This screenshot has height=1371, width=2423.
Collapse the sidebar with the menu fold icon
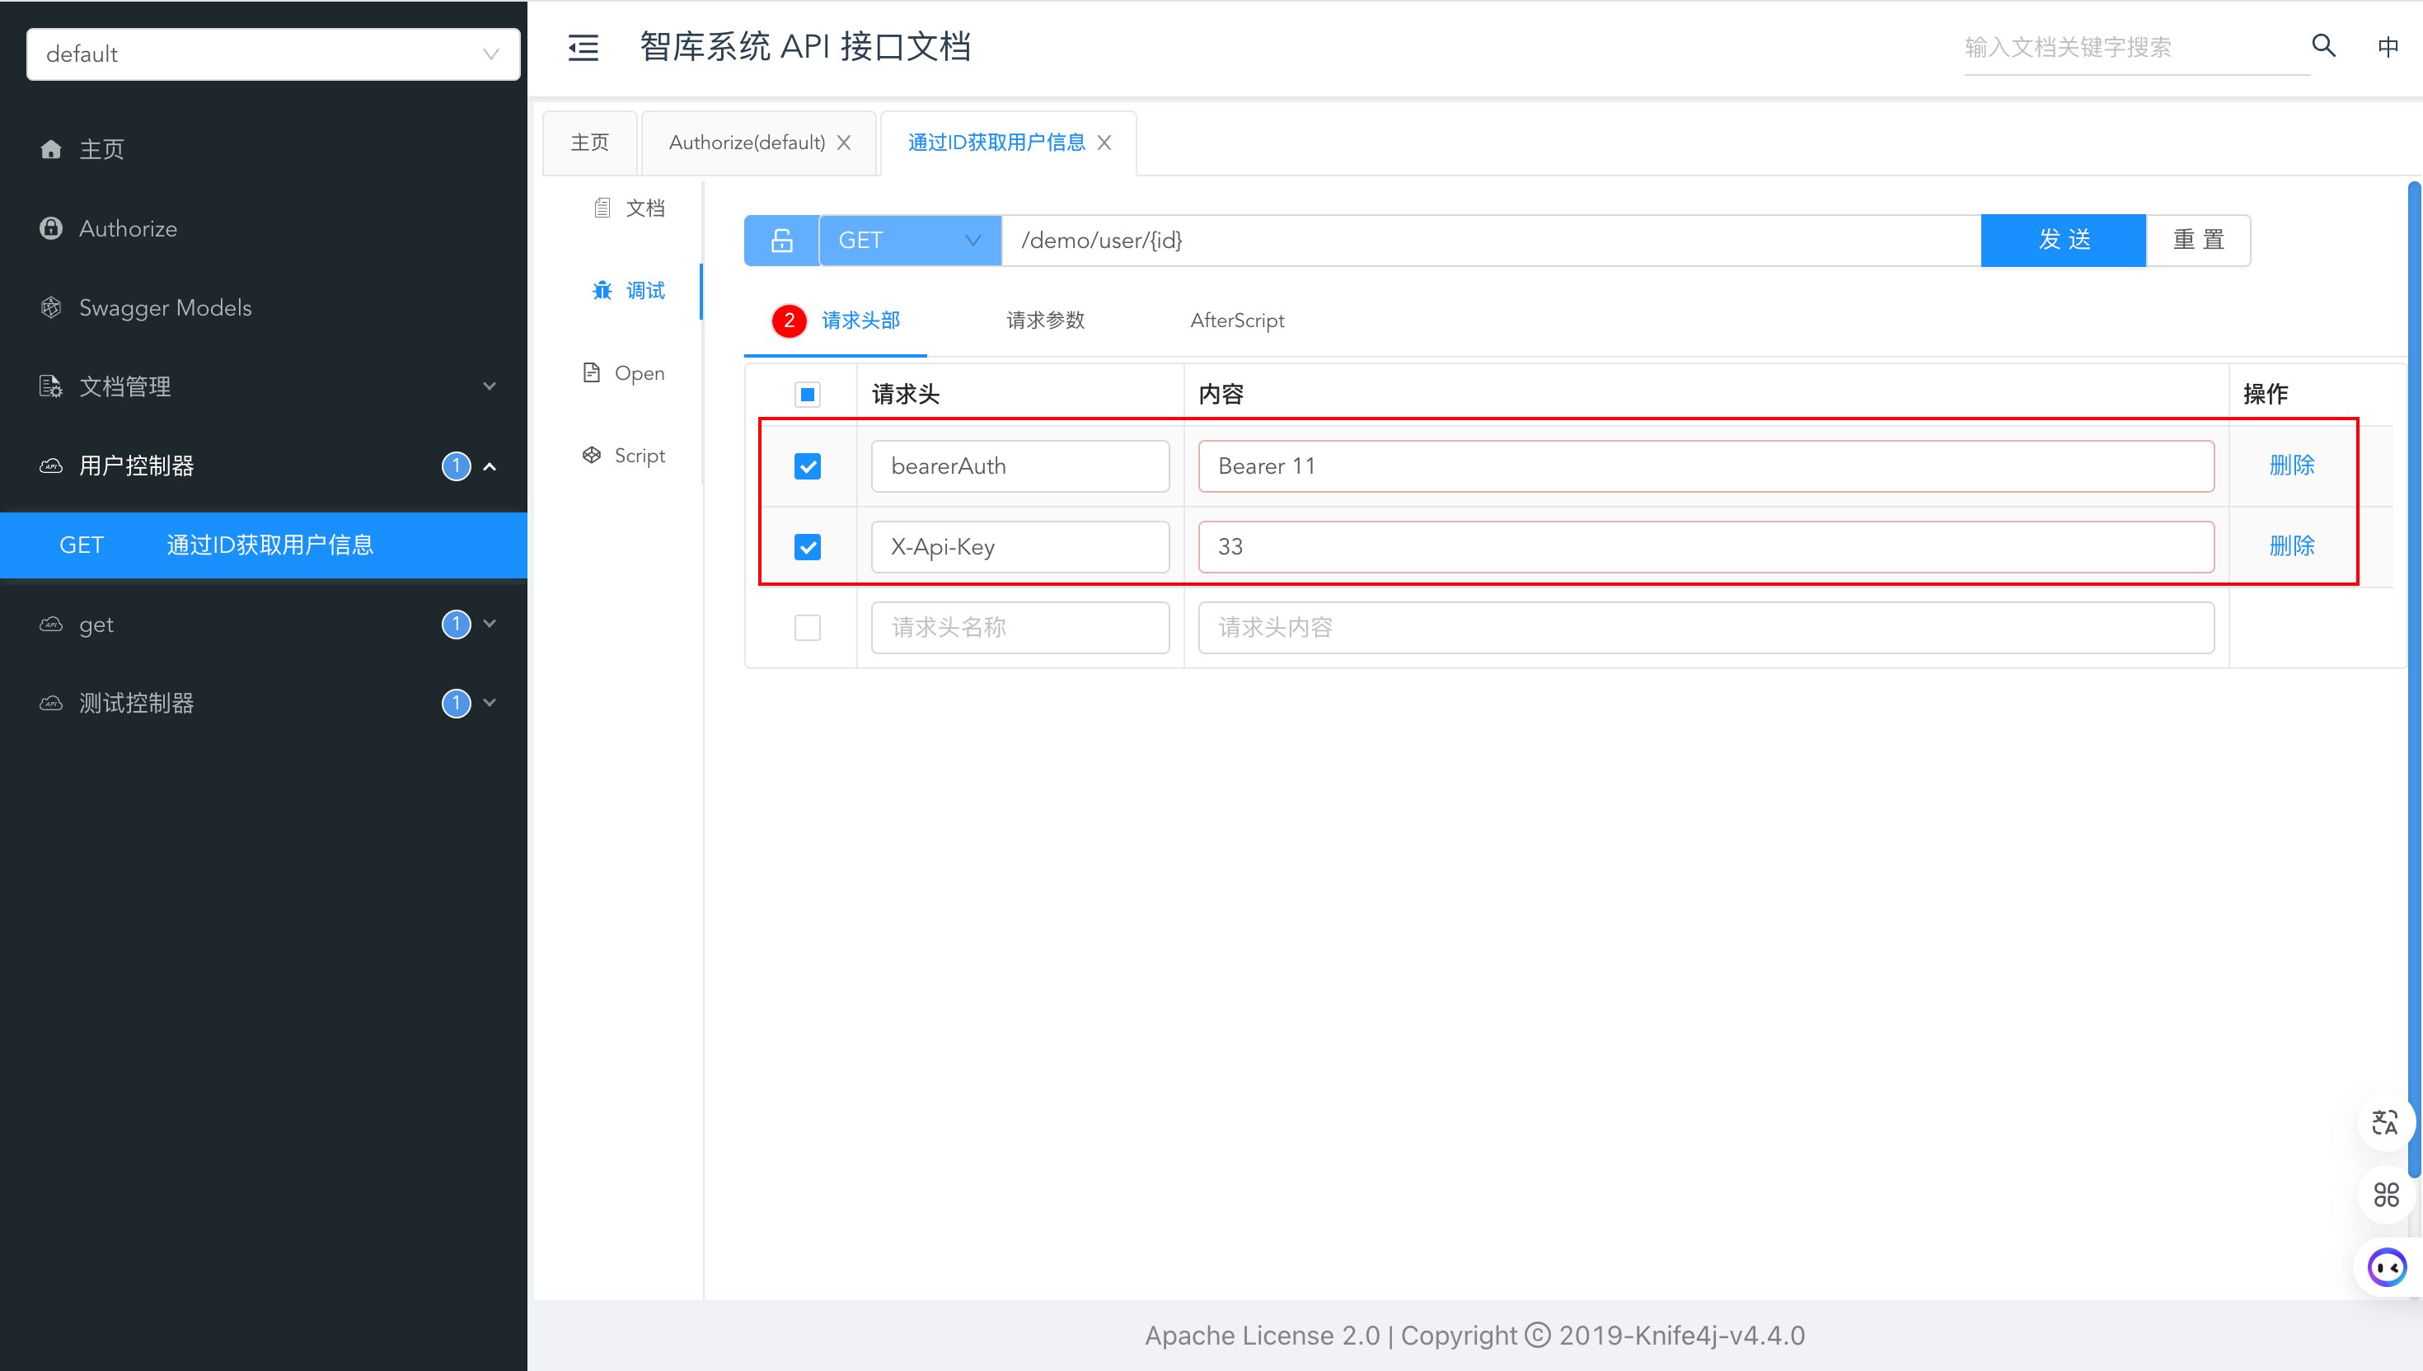[583, 47]
